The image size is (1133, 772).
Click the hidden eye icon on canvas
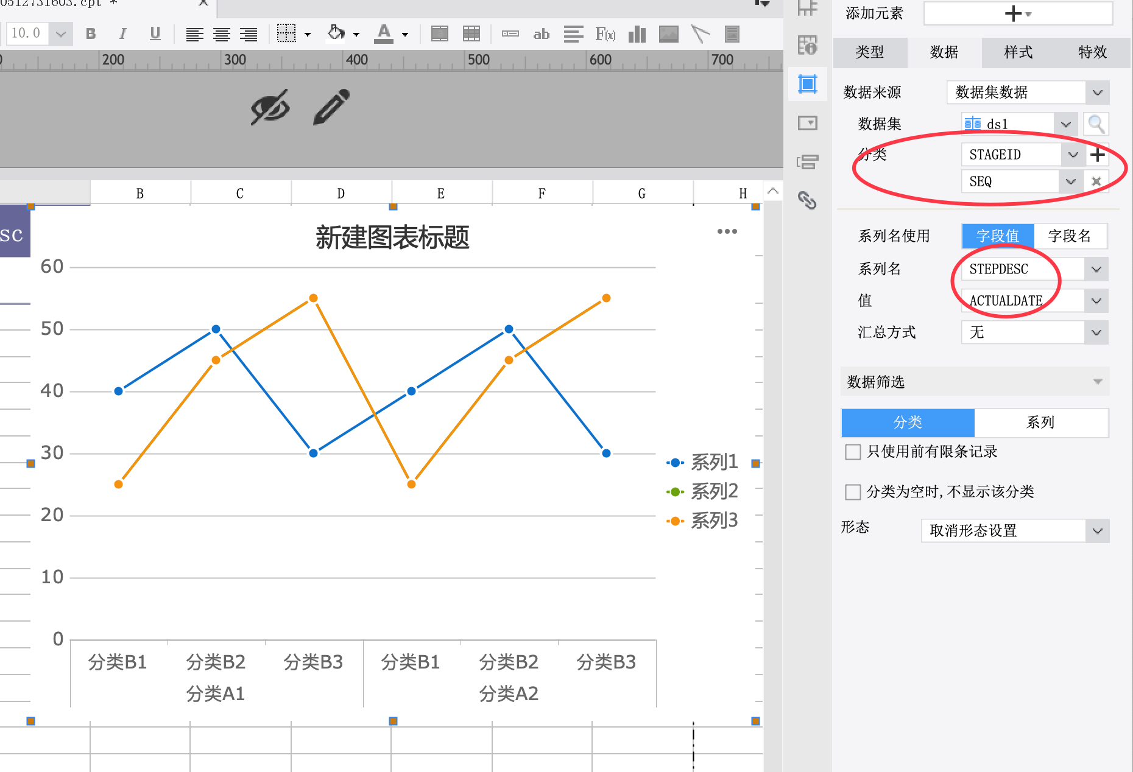coord(270,108)
